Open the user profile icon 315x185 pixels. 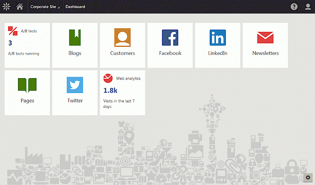point(308,7)
